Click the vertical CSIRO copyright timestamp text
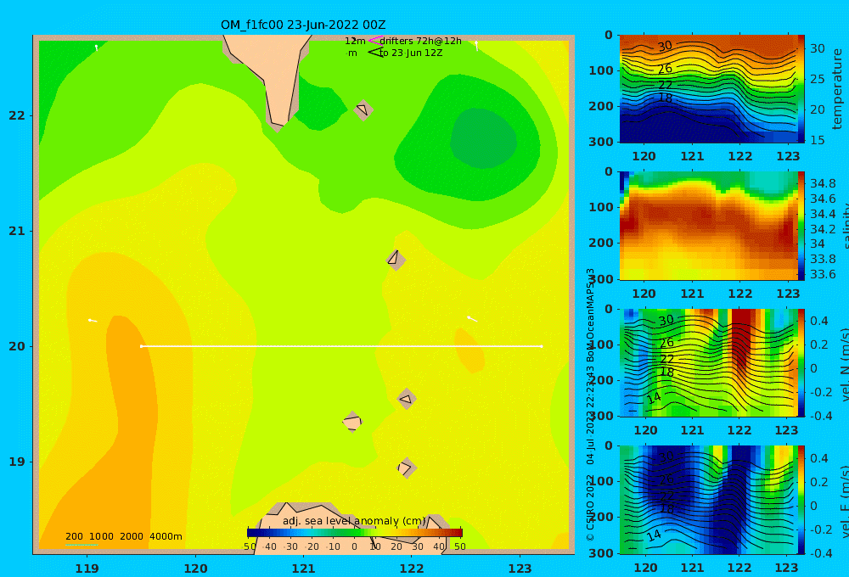The image size is (849, 577). pyautogui.click(x=590, y=405)
